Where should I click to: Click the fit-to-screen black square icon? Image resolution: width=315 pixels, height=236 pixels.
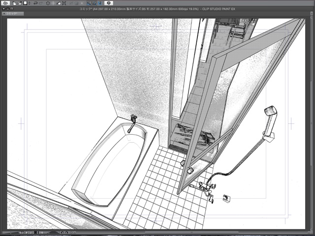click(x=35, y=233)
